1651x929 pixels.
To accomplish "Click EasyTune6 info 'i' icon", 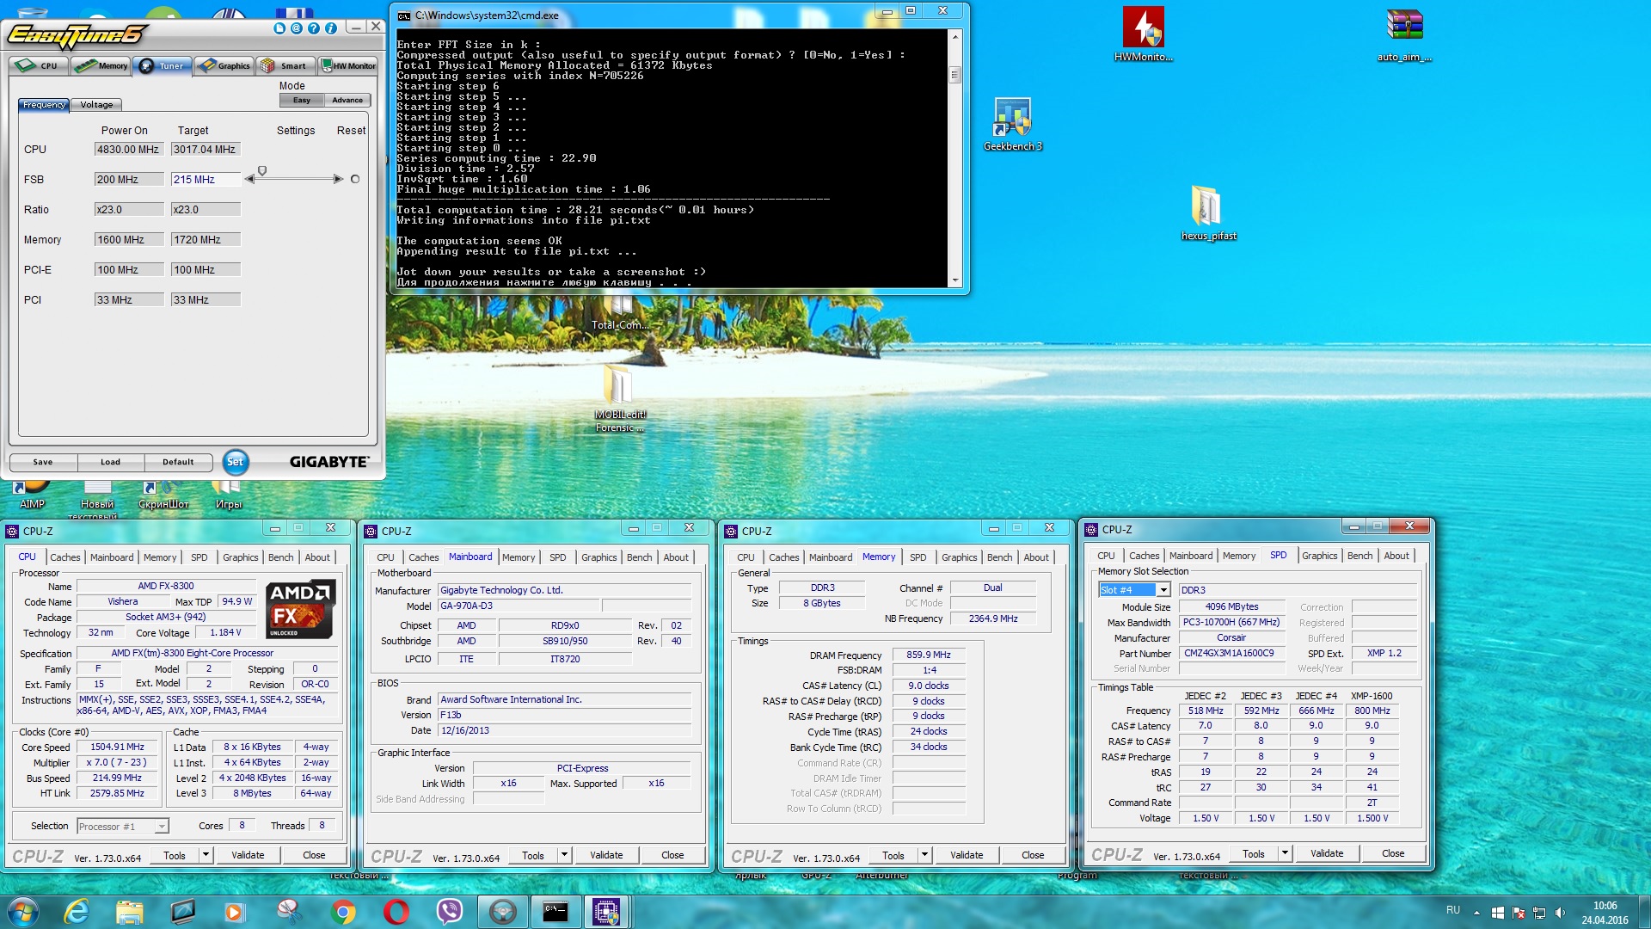I will click(331, 28).
